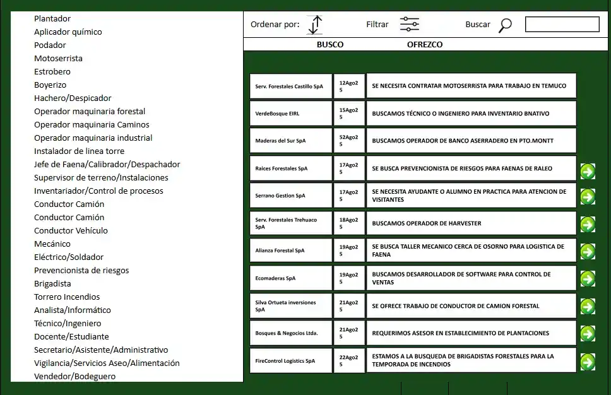Select Motoserrista from the job list
Screen dimensions: 611x395
coord(58,59)
